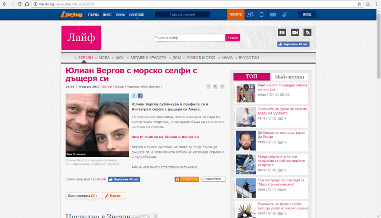Click the paperclip icon in the blue bar
Screen dimensions: 381x218
tap(284, 15)
